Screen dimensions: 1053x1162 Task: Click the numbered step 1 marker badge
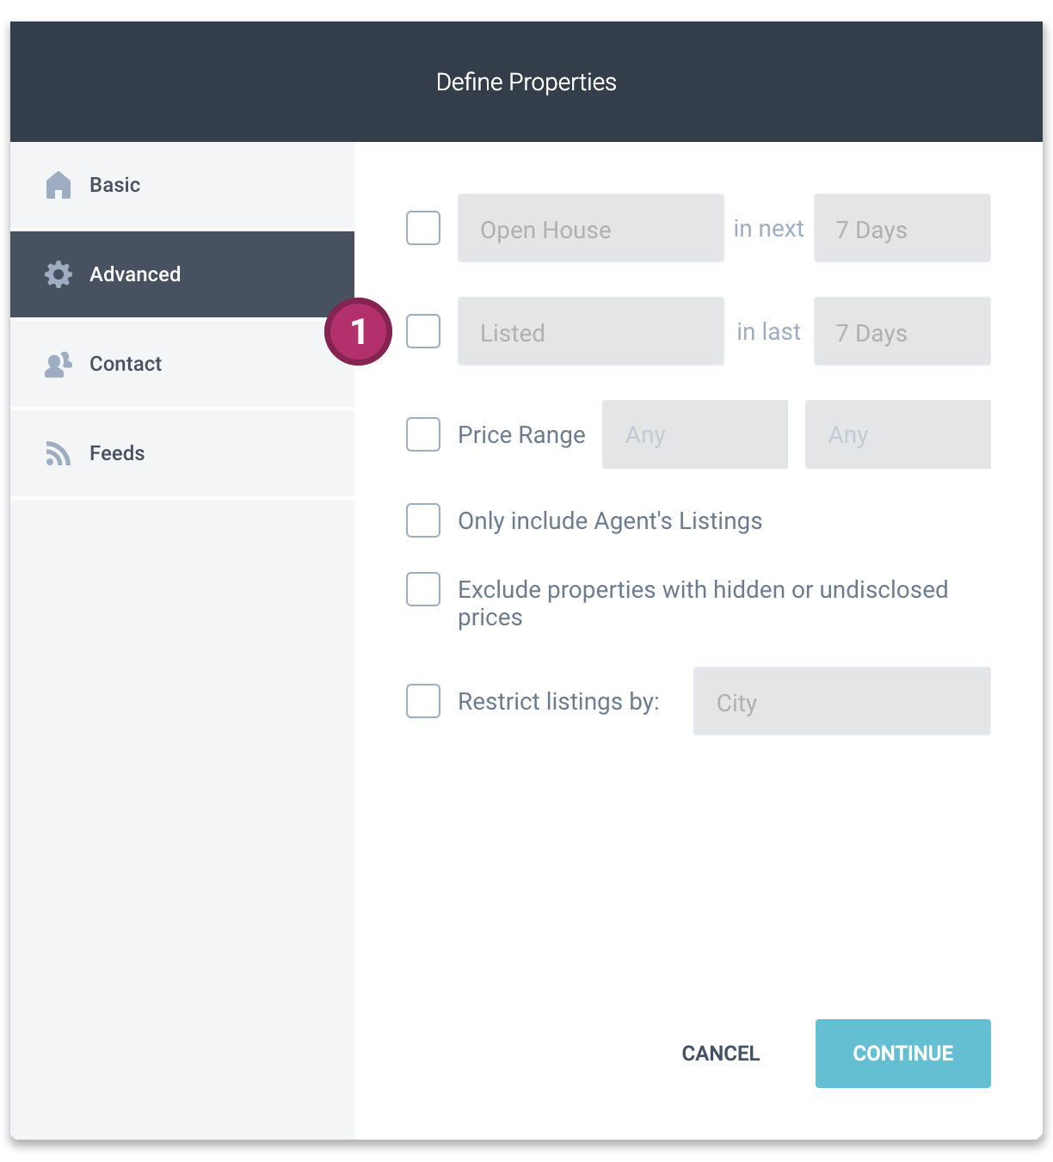click(x=358, y=331)
